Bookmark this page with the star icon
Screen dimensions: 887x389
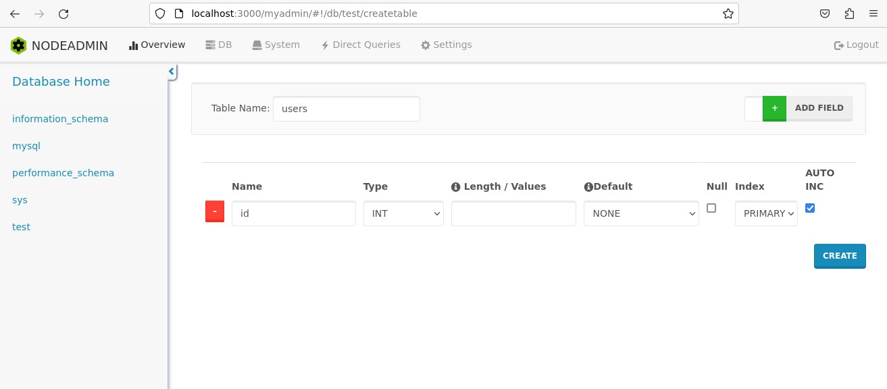pos(728,14)
